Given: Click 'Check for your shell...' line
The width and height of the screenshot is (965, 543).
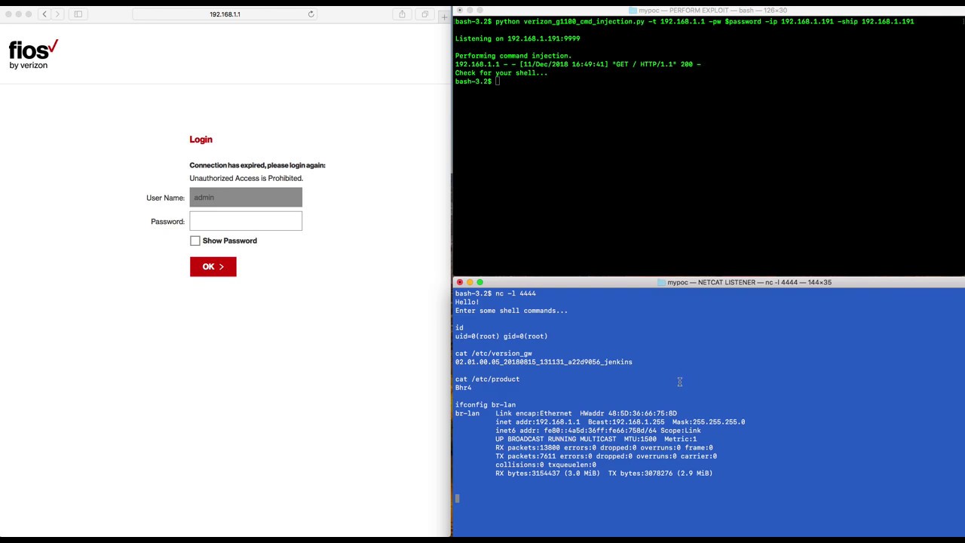Looking at the screenshot, I should (x=501, y=73).
